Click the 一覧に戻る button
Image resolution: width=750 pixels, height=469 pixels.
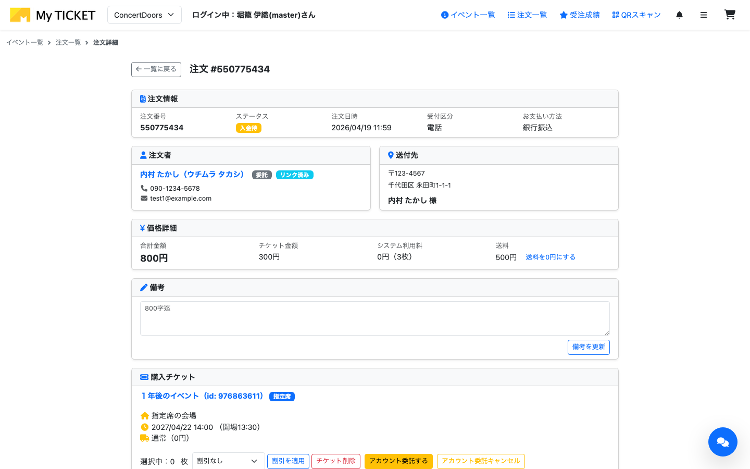[156, 69]
